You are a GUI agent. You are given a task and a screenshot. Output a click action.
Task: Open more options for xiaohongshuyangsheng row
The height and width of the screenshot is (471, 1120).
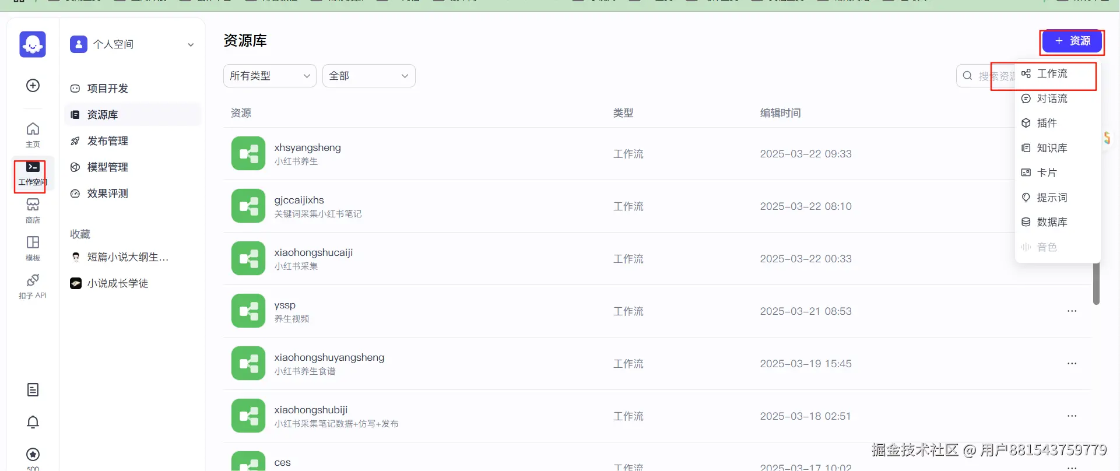pyautogui.click(x=1072, y=364)
